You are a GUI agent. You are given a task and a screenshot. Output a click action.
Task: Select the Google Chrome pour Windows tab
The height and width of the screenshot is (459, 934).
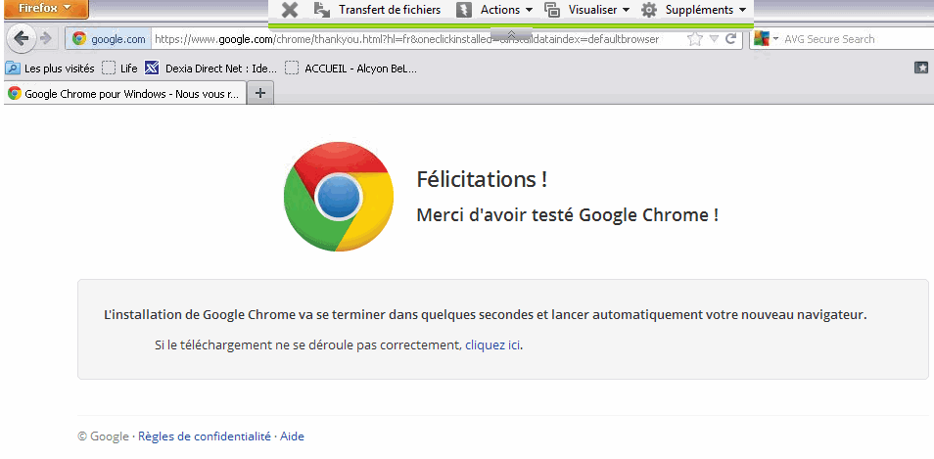click(125, 94)
